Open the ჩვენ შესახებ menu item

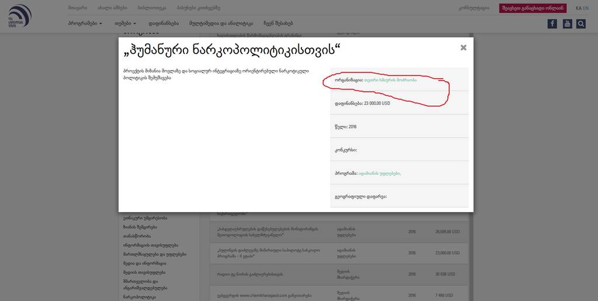click(x=278, y=23)
